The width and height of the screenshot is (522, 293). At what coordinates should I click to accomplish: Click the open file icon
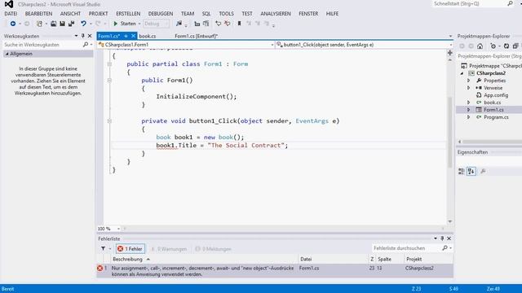(53, 24)
